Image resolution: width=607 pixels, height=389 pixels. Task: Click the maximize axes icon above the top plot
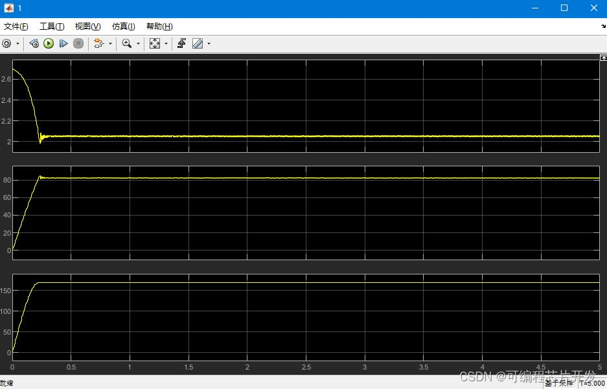603,58
